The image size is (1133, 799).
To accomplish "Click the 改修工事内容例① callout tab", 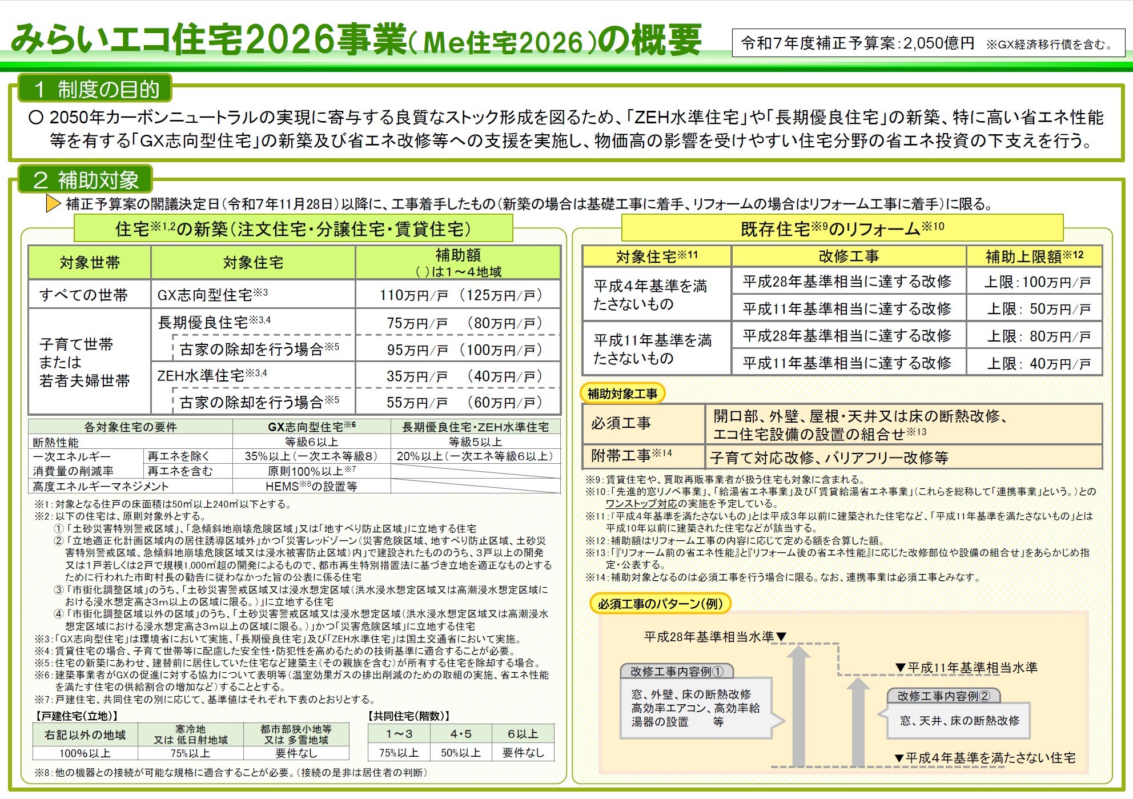I will pos(676,672).
